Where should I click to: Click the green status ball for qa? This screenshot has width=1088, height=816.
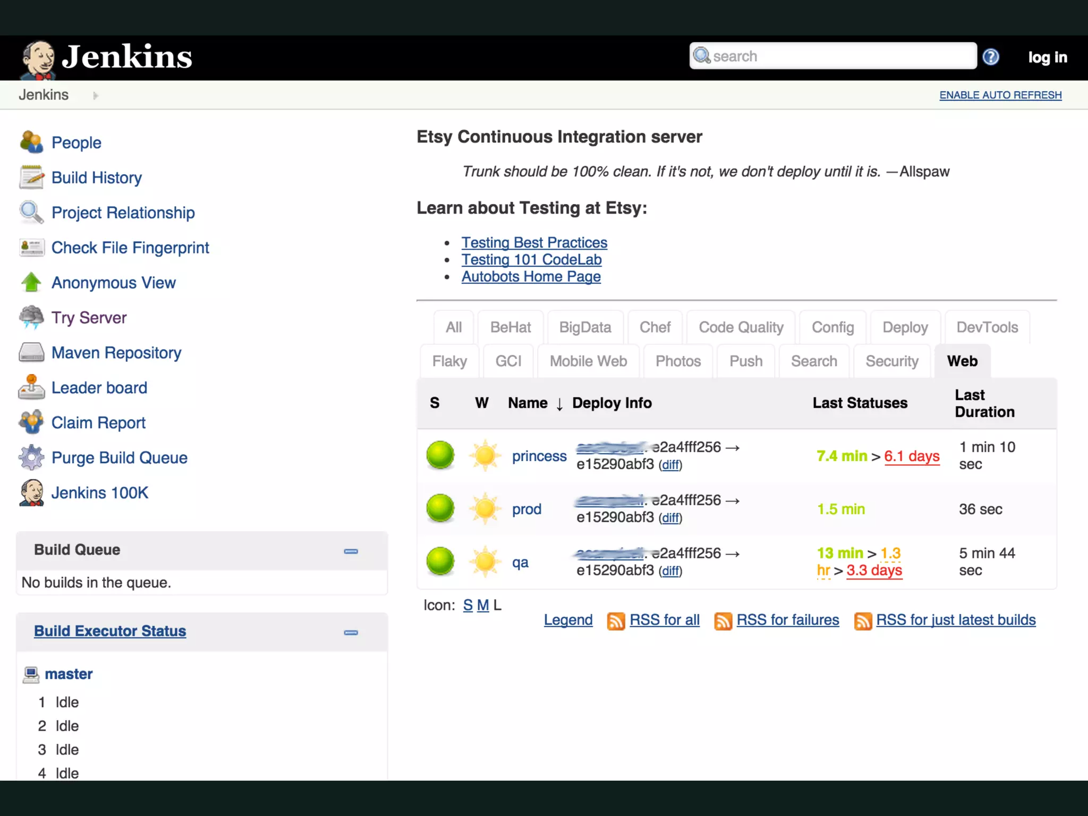[x=440, y=562]
